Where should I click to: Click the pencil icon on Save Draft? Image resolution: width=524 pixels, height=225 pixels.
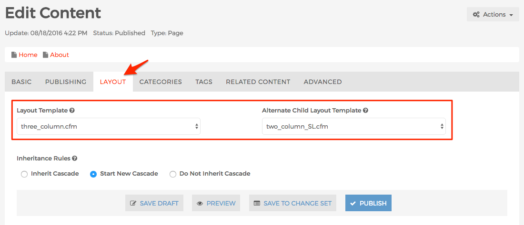(133, 203)
